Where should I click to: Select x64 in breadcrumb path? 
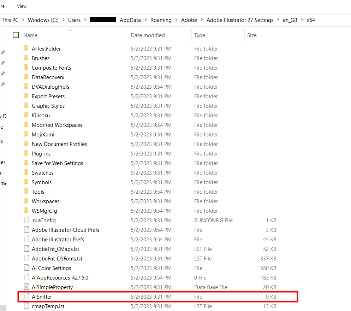311,20
